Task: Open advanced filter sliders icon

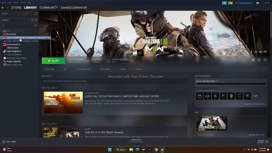Action: [x=36, y=25]
